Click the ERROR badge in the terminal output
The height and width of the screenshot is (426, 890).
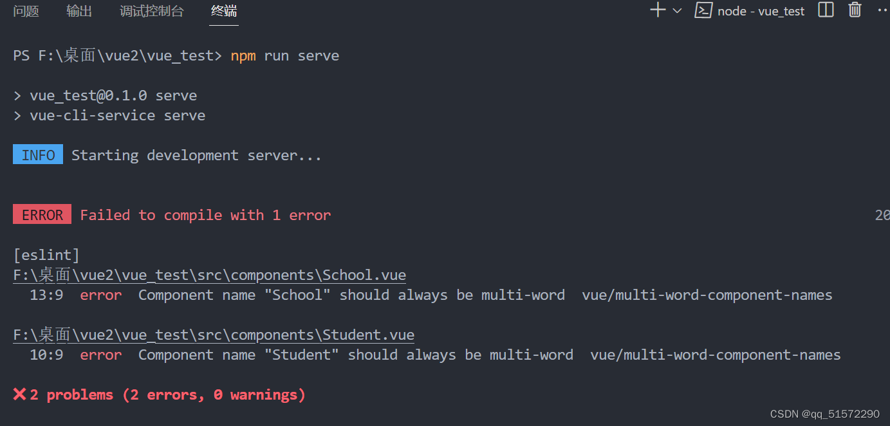pyautogui.click(x=42, y=214)
